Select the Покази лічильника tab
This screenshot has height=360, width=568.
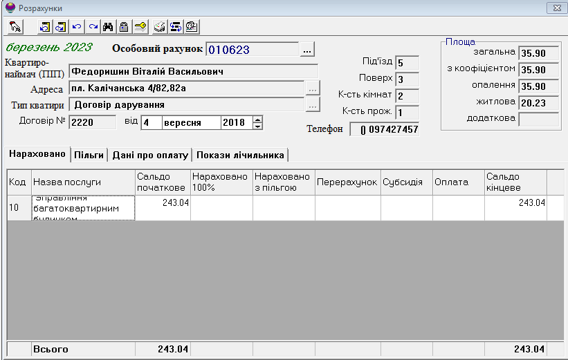240,155
